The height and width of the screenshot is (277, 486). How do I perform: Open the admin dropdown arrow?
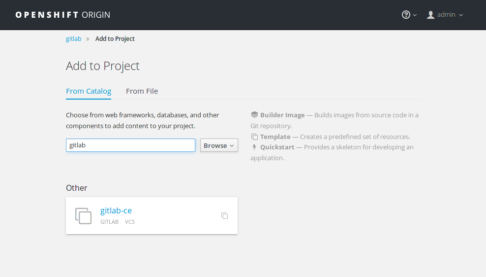461,15
